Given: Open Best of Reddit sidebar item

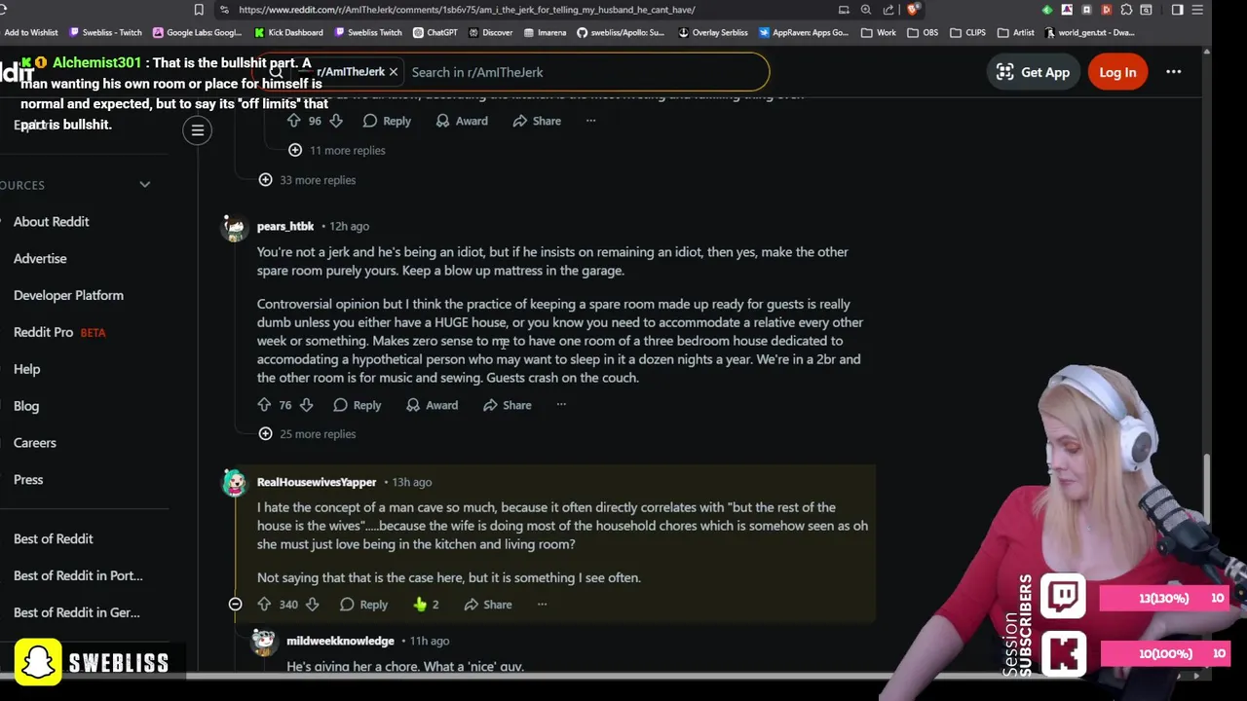Looking at the screenshot, I should pyautogui.click(x=54, y=538).
